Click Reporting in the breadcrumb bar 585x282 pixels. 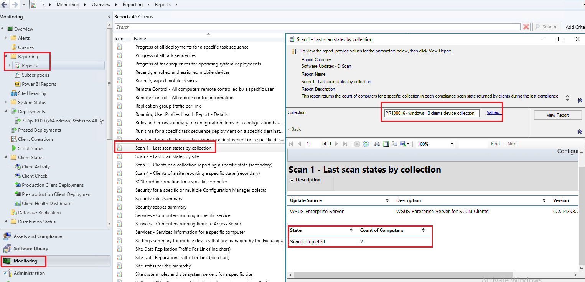[133, 4]
